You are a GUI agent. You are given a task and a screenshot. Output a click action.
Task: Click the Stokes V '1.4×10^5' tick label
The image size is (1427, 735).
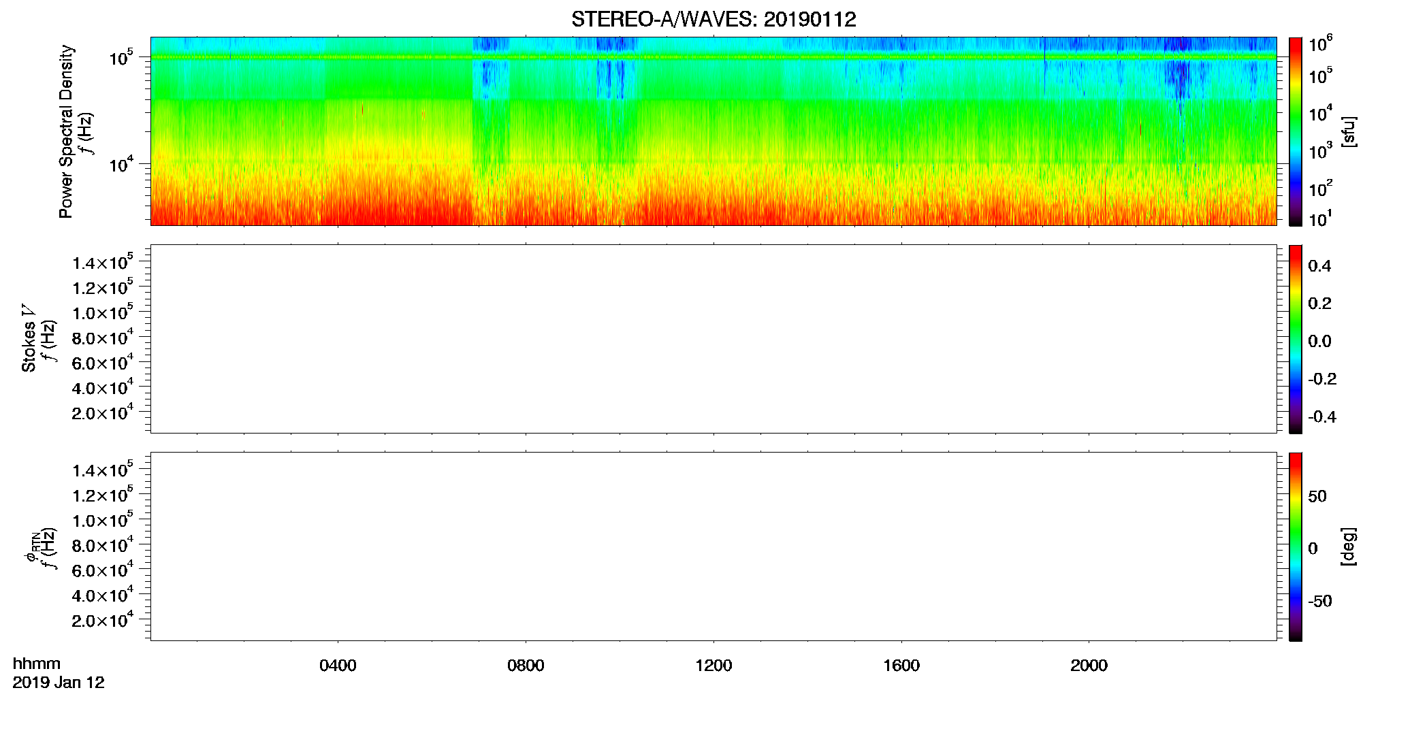tap(103, 262)
